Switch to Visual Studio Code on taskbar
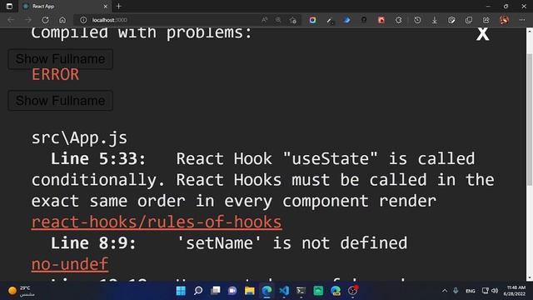 click(x=284, y=291)
